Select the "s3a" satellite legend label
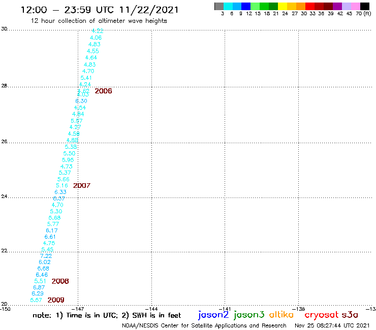The image size is (376, 330). (350, 315)
